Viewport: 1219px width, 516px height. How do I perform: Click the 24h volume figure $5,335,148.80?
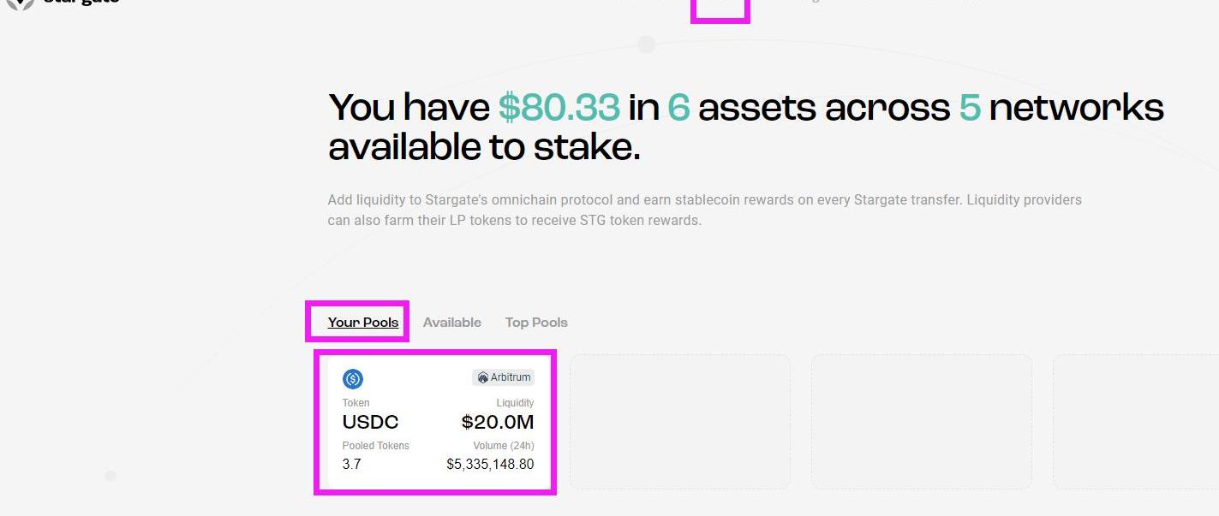click(x=490, y=465)
